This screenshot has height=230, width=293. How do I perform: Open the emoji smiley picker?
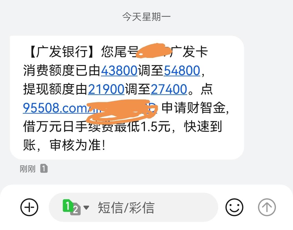click(234, 207)
